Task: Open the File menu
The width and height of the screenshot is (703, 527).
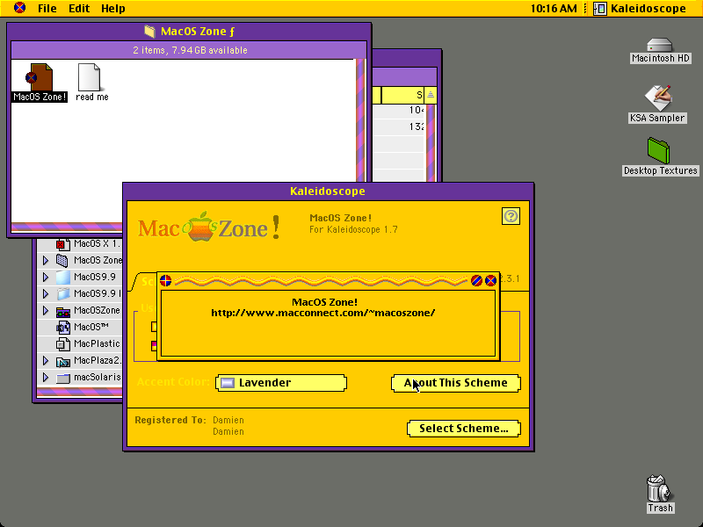Action: [47, 9]
